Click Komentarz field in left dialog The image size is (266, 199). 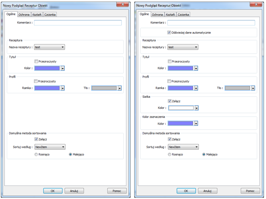[x=78, y=22]
